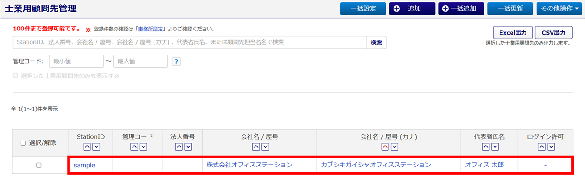The image size is (585, 181).
Task: Click the 検索 search button
Action: [x=376, y=42]
